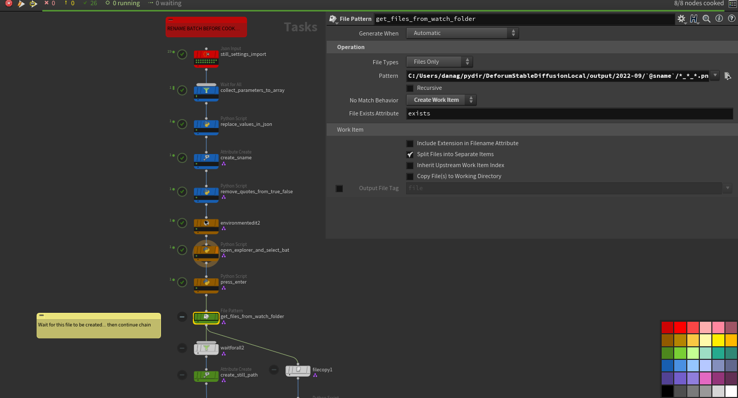Select the environmentedit2 node icon

click(x=206, y=226)
